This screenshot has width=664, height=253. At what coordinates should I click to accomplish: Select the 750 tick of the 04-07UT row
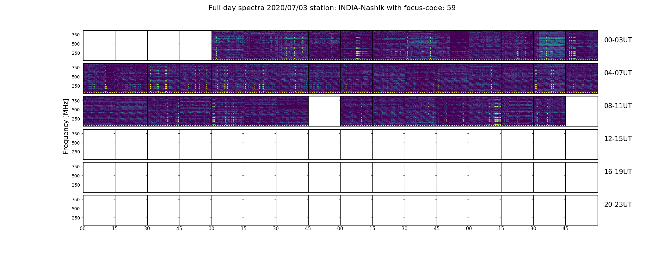(76, 68)
